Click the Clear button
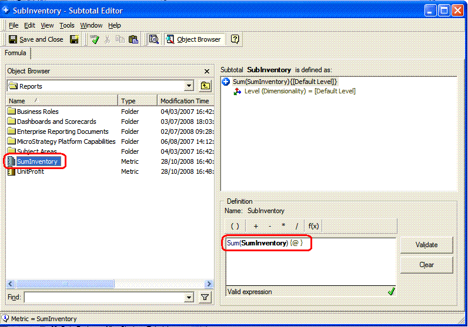The image size is (468, 327). [x=426, y=265]
